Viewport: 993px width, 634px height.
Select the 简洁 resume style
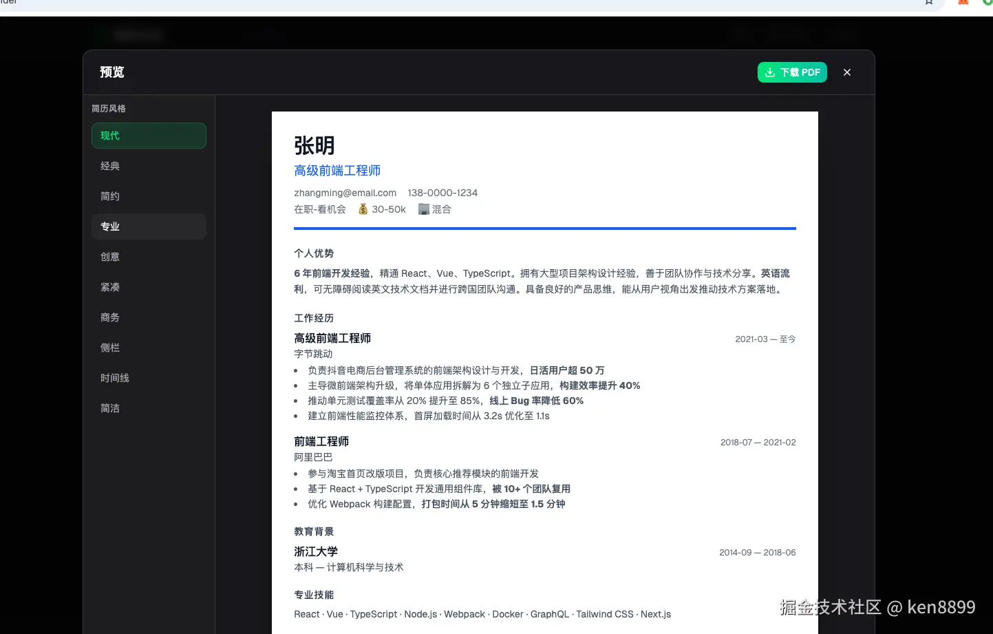[x=149, y=408]
